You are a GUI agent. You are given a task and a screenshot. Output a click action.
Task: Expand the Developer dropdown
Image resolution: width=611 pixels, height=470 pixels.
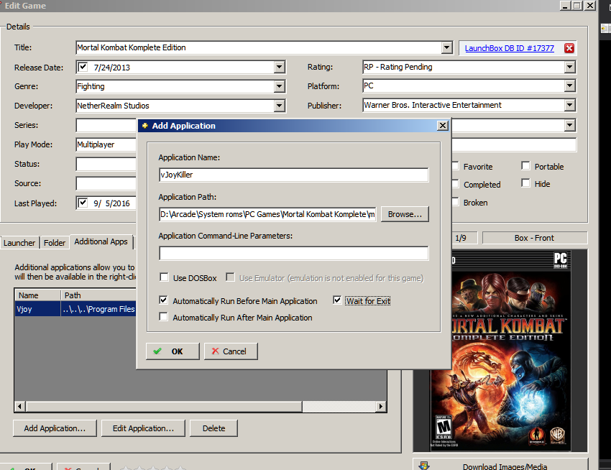click(x=280, y=106)
